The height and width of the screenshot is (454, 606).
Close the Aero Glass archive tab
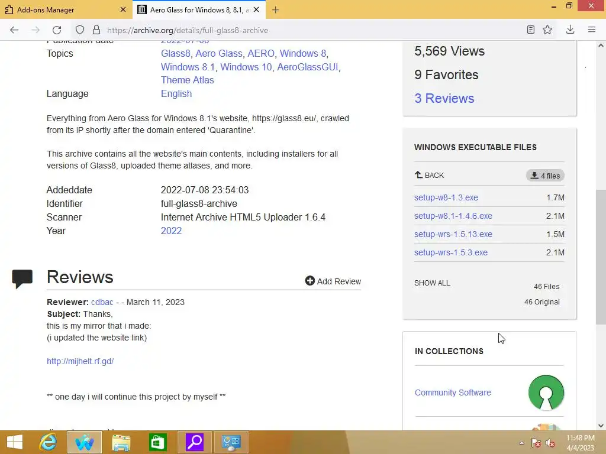256,9
